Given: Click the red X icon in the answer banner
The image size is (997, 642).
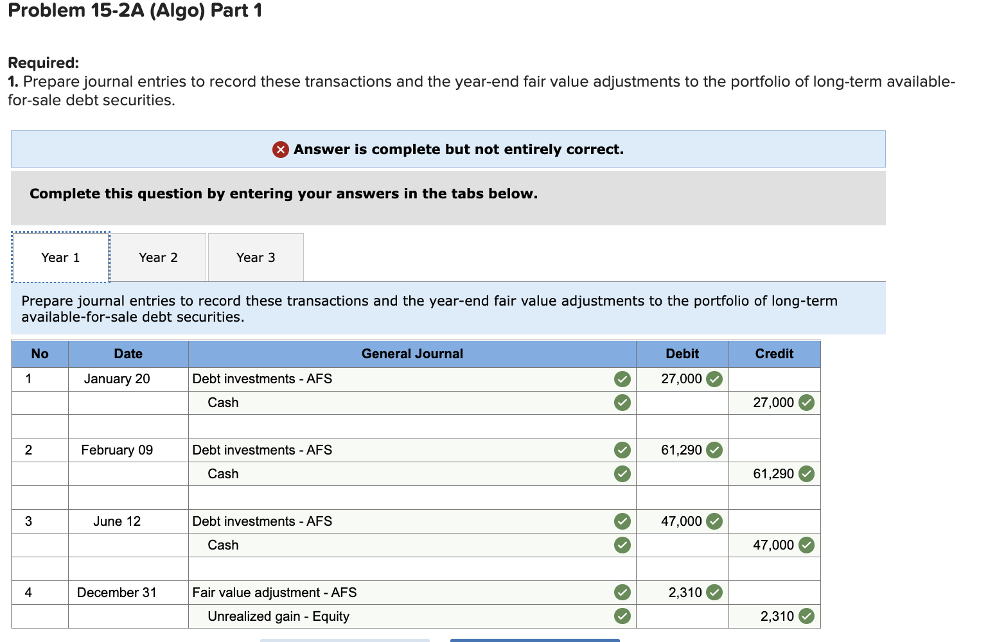Looking at the screenshot, I should (280, 149).
